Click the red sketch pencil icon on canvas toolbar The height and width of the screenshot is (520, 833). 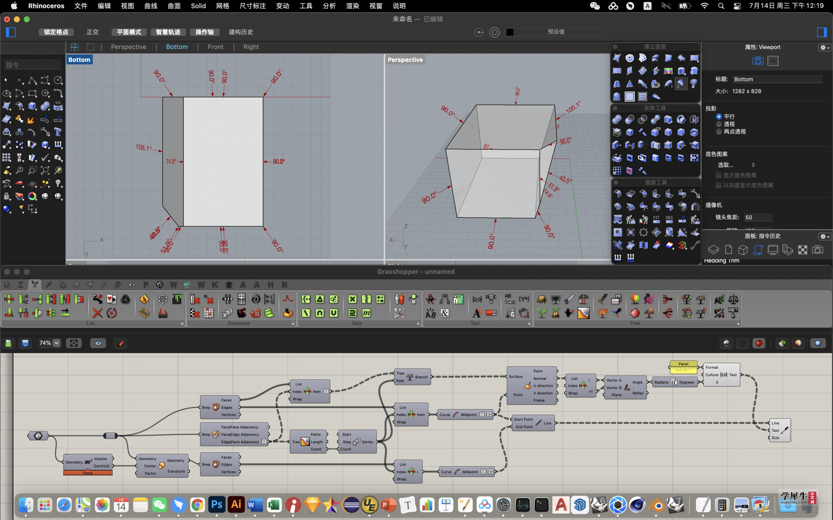coord(121,343)
